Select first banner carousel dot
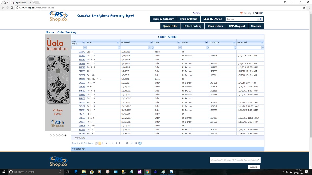 [x=51, y=136]
